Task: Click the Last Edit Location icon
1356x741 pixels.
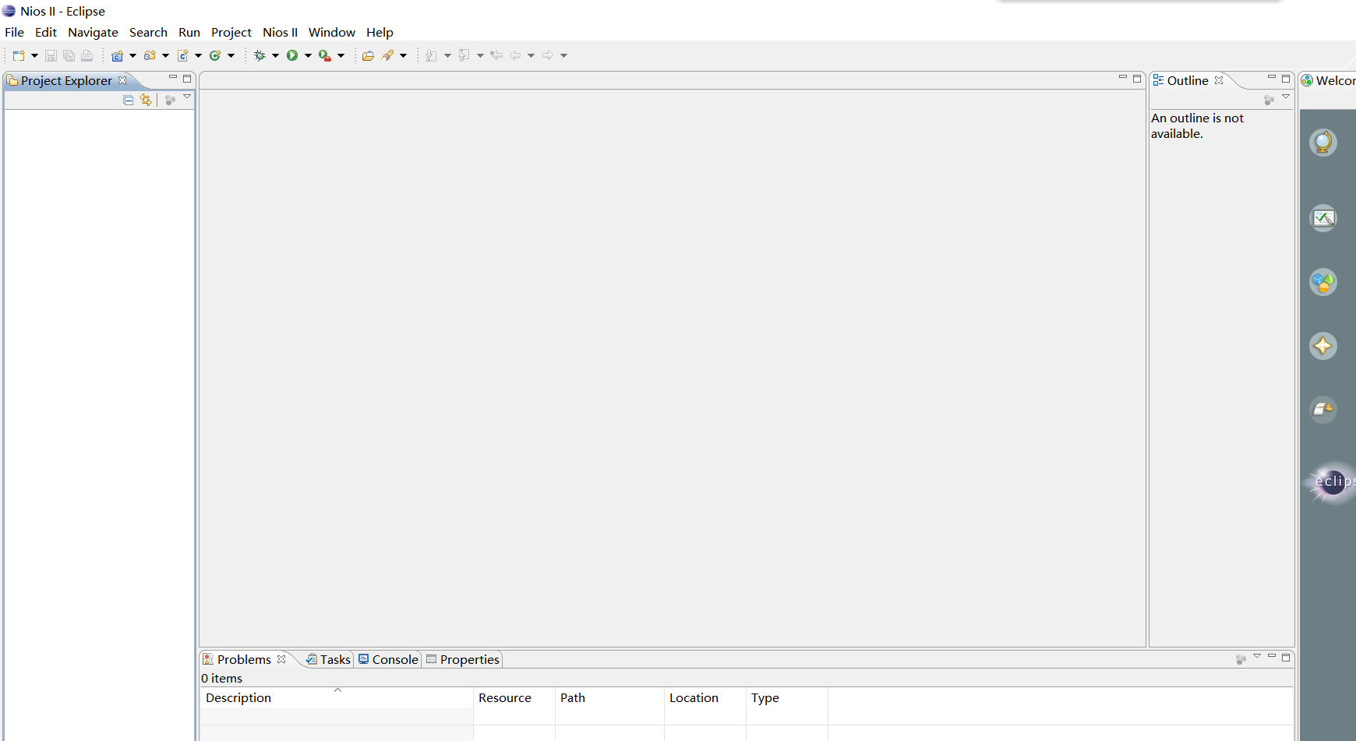Action: pos(496,55)
